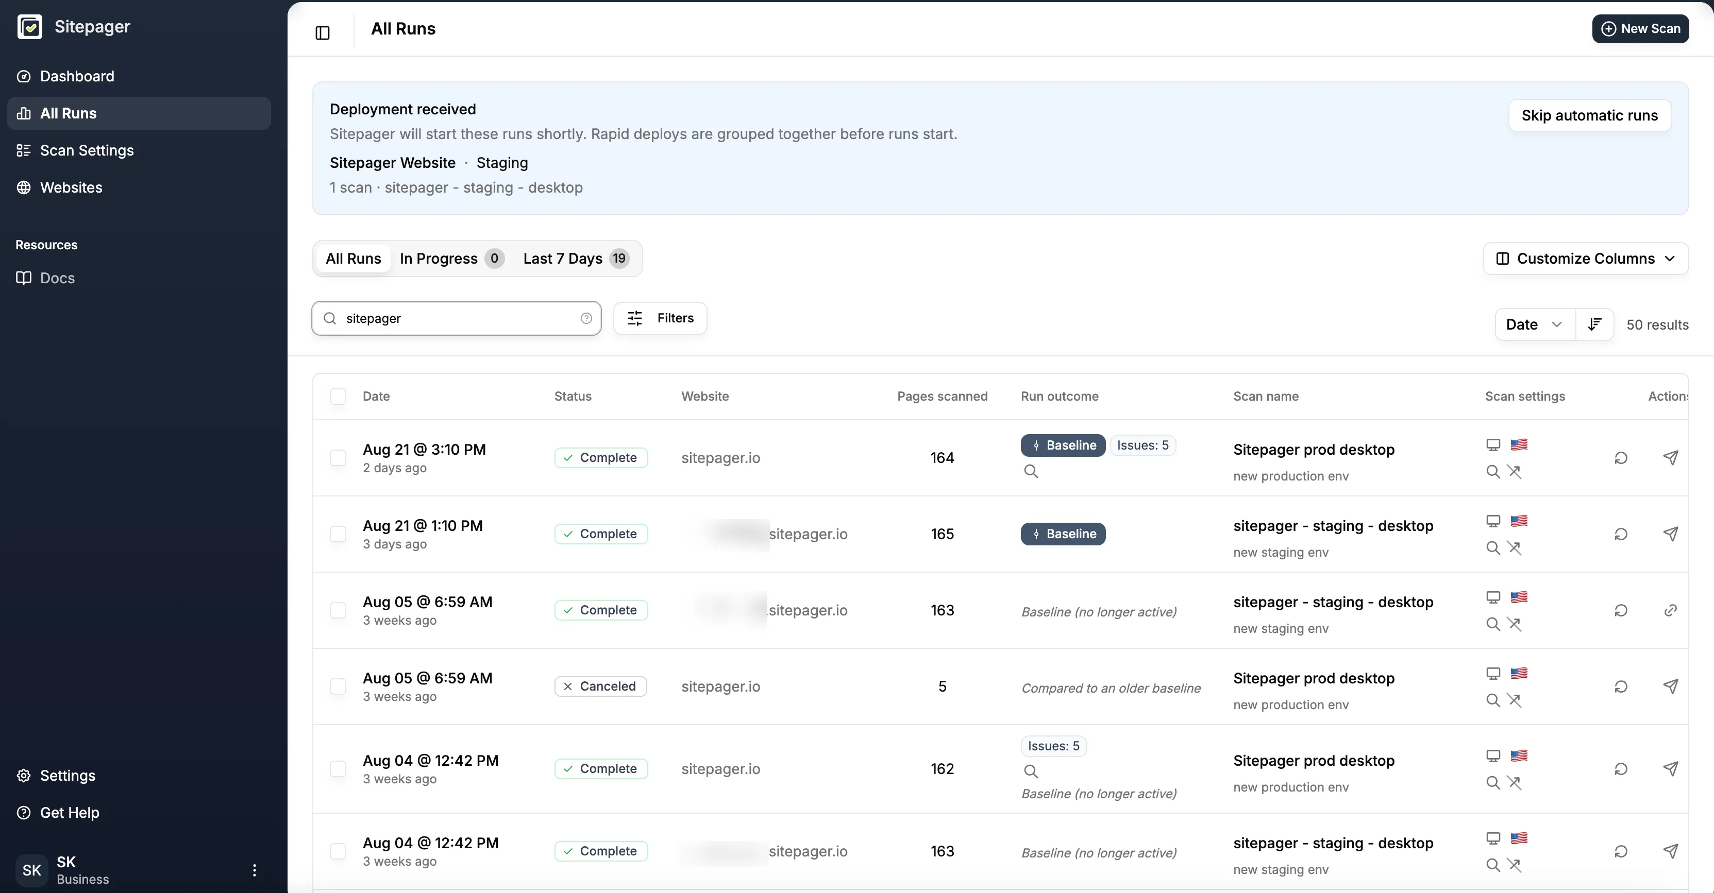Image resolution: width=1714 pixels, height=893 pixels.
Task: Check the Canceled Aug 05 run
Action: pos(338,686)
